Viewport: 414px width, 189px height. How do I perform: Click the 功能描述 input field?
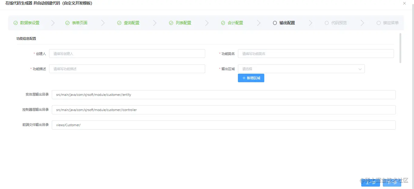click(127, 69)
